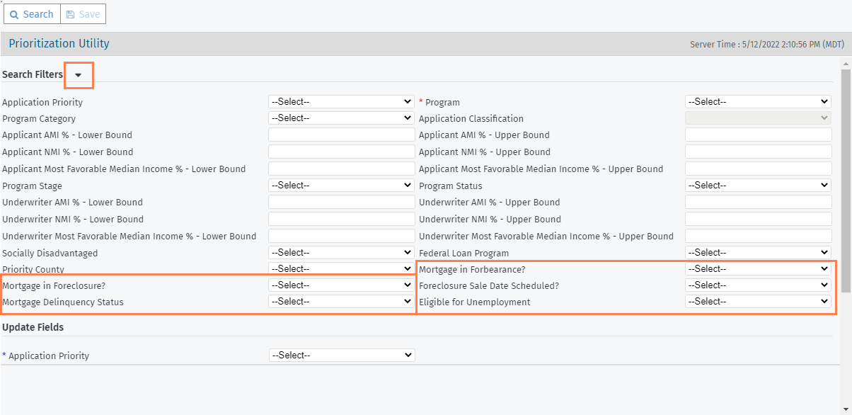852x415 pixels.
Task: Open the Mortgage in Forbearance dropdown
Action: (758, 269)
